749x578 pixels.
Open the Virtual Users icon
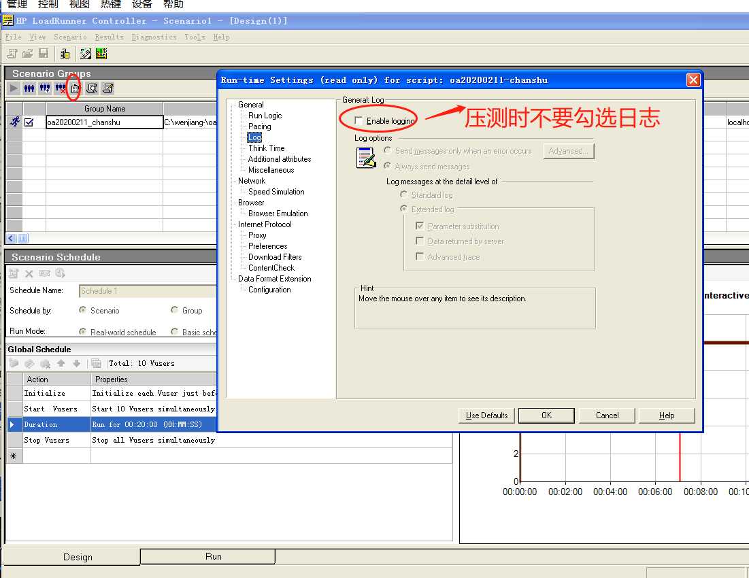click(29, 88)
